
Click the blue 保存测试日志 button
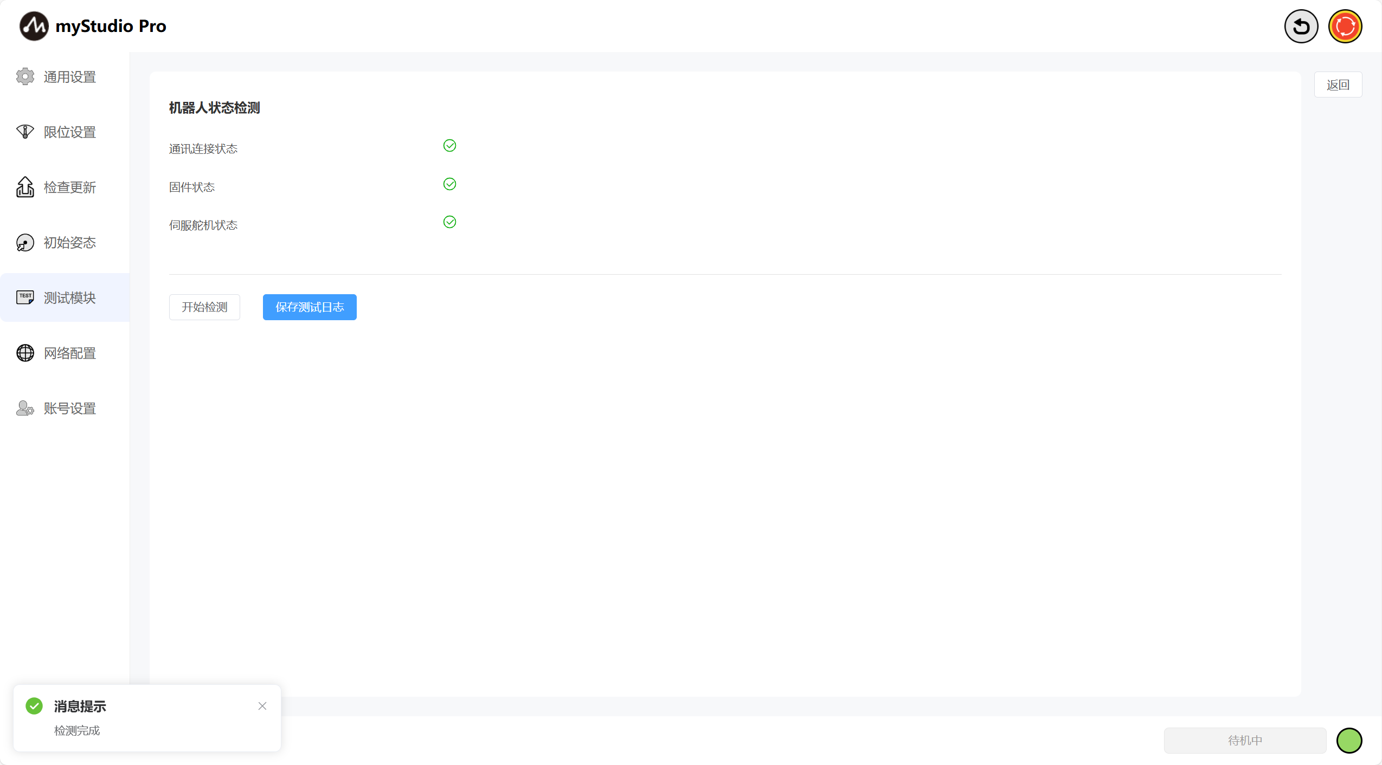tap(310, 307)
